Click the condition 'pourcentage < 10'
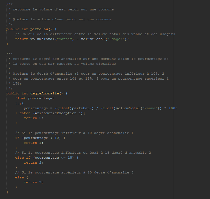Screen dimensions: 210x199 [41, 138]
